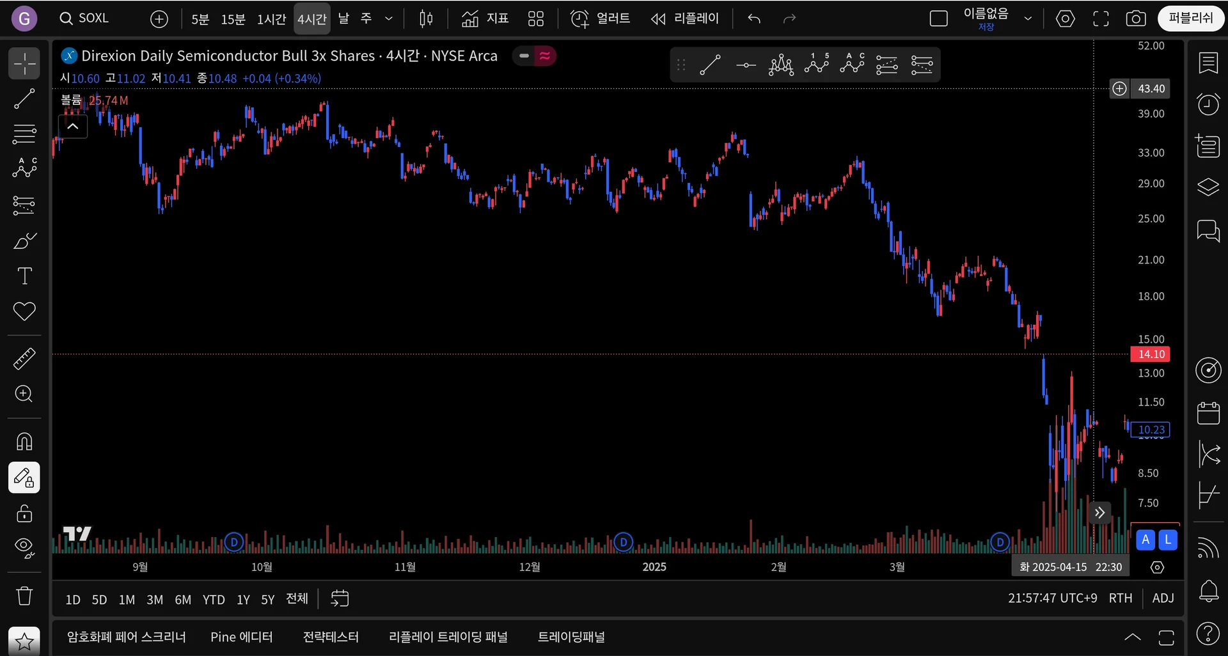This screenshot has height=656, width=1228.
Task: Toggle stay-in-drawing-mode pencil lock
Action: [x=24, y=478]
